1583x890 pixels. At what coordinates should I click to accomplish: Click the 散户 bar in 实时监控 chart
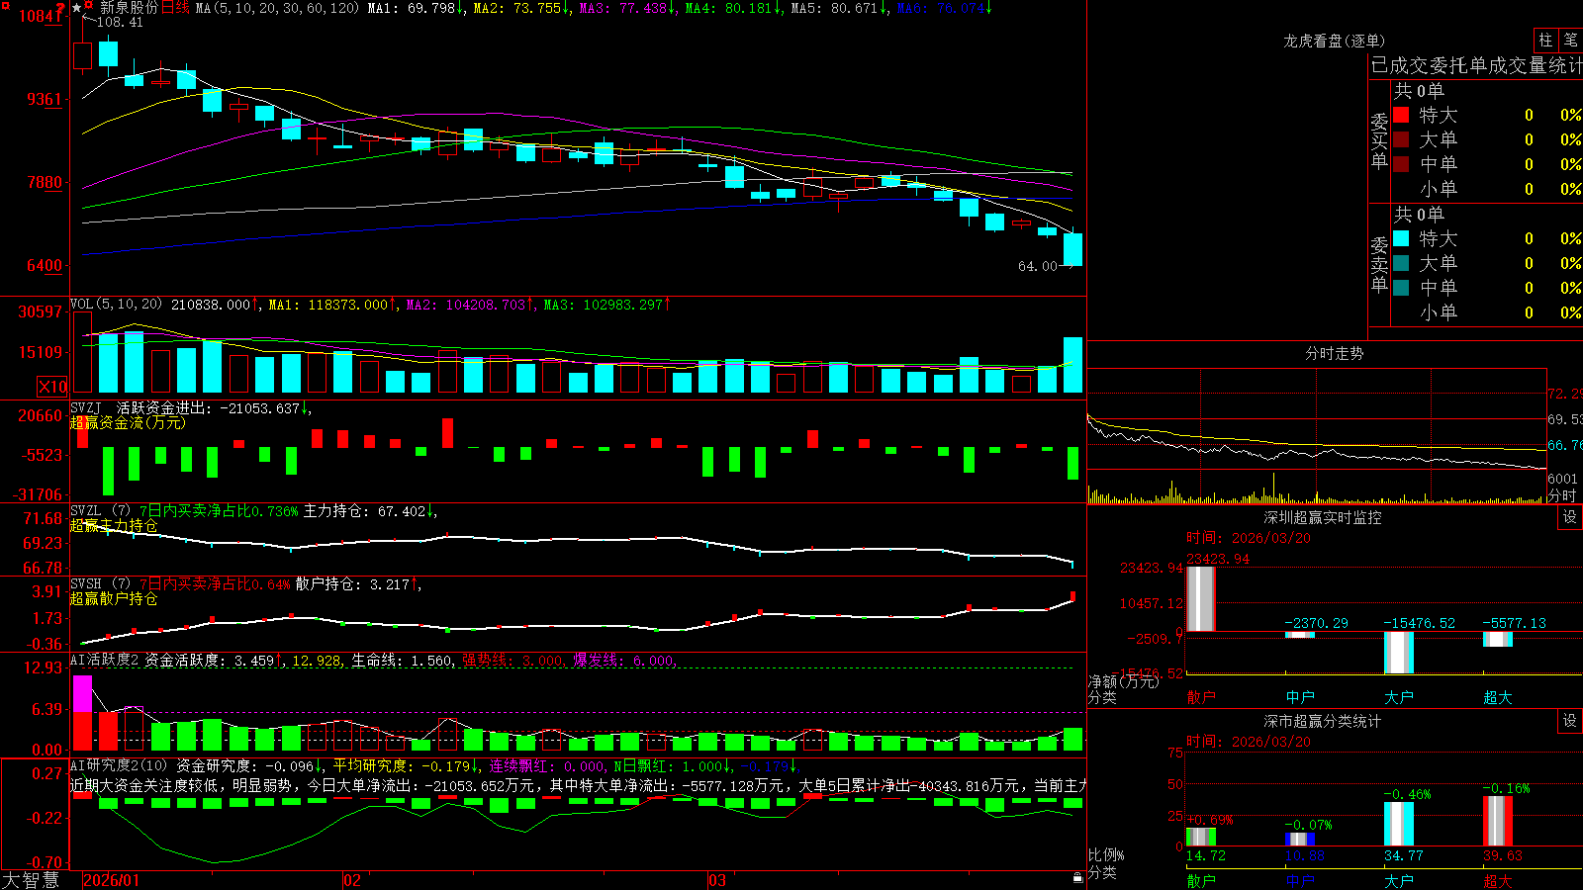click(x=1201, y=598)
